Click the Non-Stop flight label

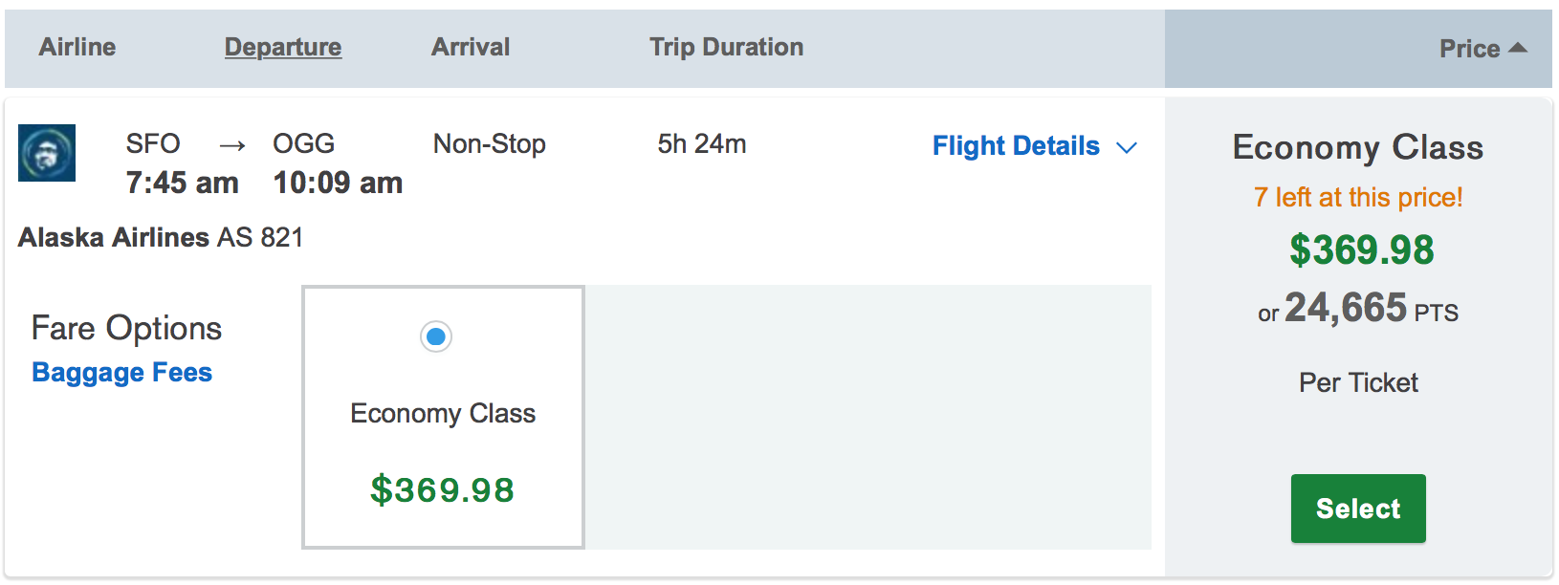[490, 144]
